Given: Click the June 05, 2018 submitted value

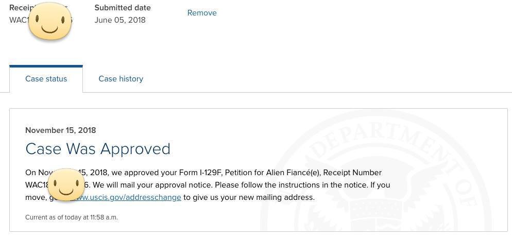Looking at the screenshot, I should click(120, 20).
